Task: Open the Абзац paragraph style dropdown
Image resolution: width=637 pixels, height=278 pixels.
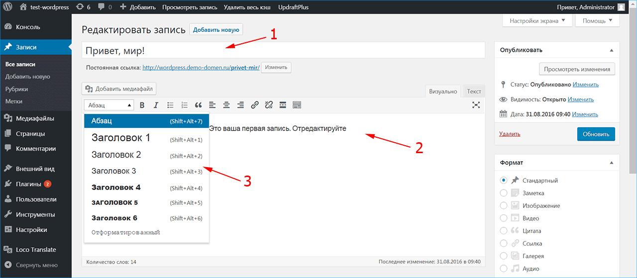Action: click(x=109, y=105)
